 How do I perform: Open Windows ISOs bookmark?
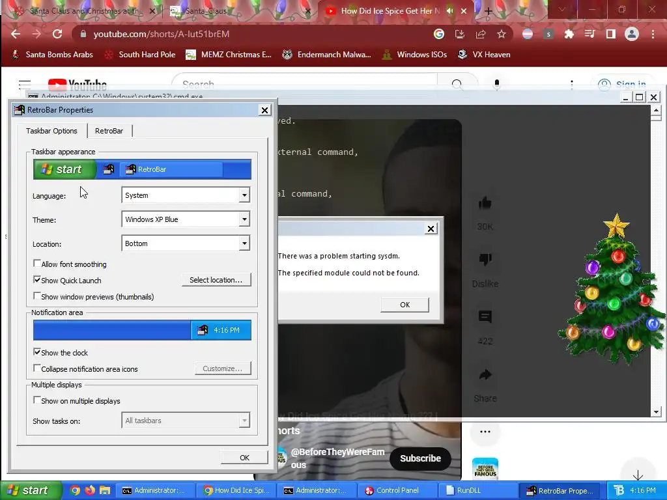415,55
